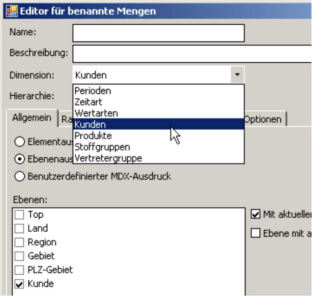Choose Perioden from the dimension list
The height and width of the screenshot is (296, 312).
pyautogui.click(x=159, y=91)
